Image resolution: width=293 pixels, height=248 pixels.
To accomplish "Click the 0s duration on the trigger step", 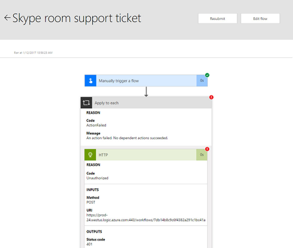I will [202, 81].
